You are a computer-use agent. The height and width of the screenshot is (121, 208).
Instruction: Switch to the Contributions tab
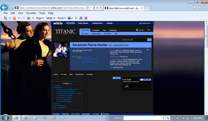80,74
